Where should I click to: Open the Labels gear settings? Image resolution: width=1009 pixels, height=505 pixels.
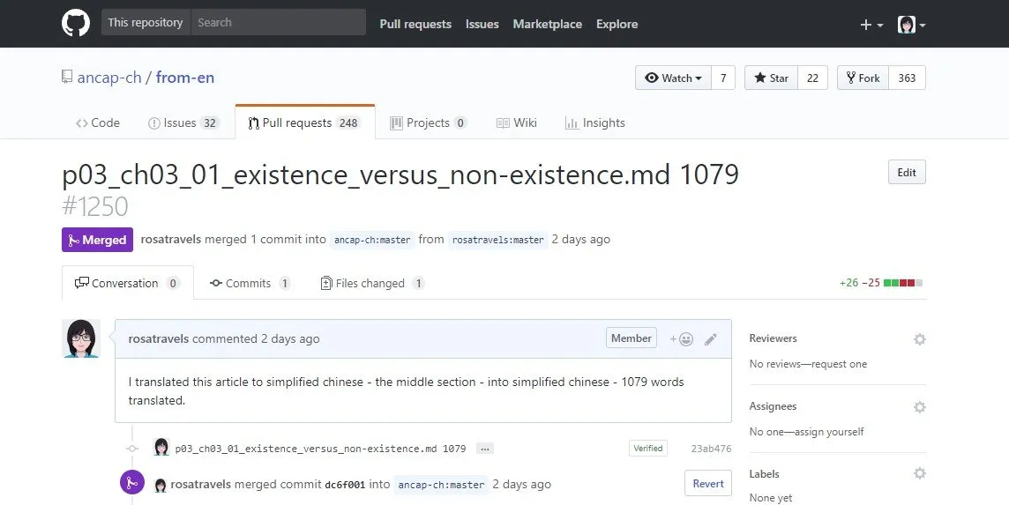[919, 474]
